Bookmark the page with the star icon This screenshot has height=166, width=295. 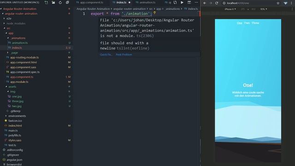[x=278, y=3]
